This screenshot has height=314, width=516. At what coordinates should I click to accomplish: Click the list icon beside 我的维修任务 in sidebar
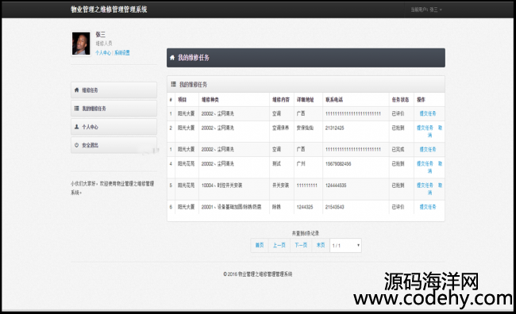[x=76, y=109]
